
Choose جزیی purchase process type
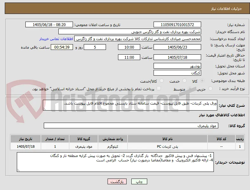[x=210, y=89]
